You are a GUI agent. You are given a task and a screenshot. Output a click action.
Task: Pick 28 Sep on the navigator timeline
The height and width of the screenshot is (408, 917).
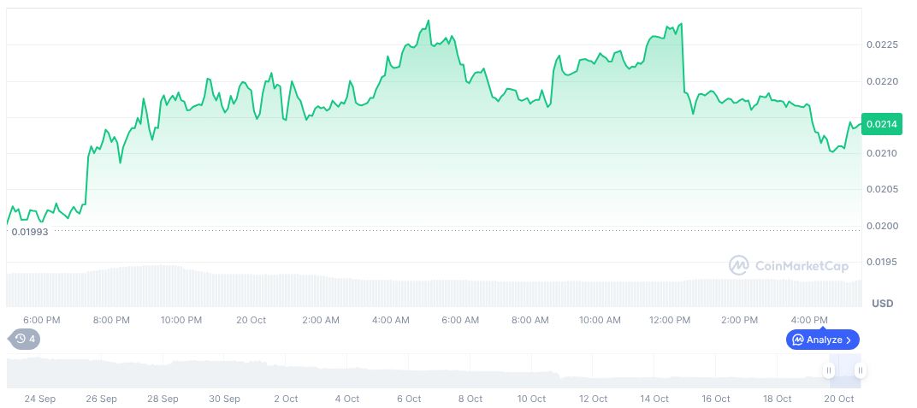click(163, 399)
